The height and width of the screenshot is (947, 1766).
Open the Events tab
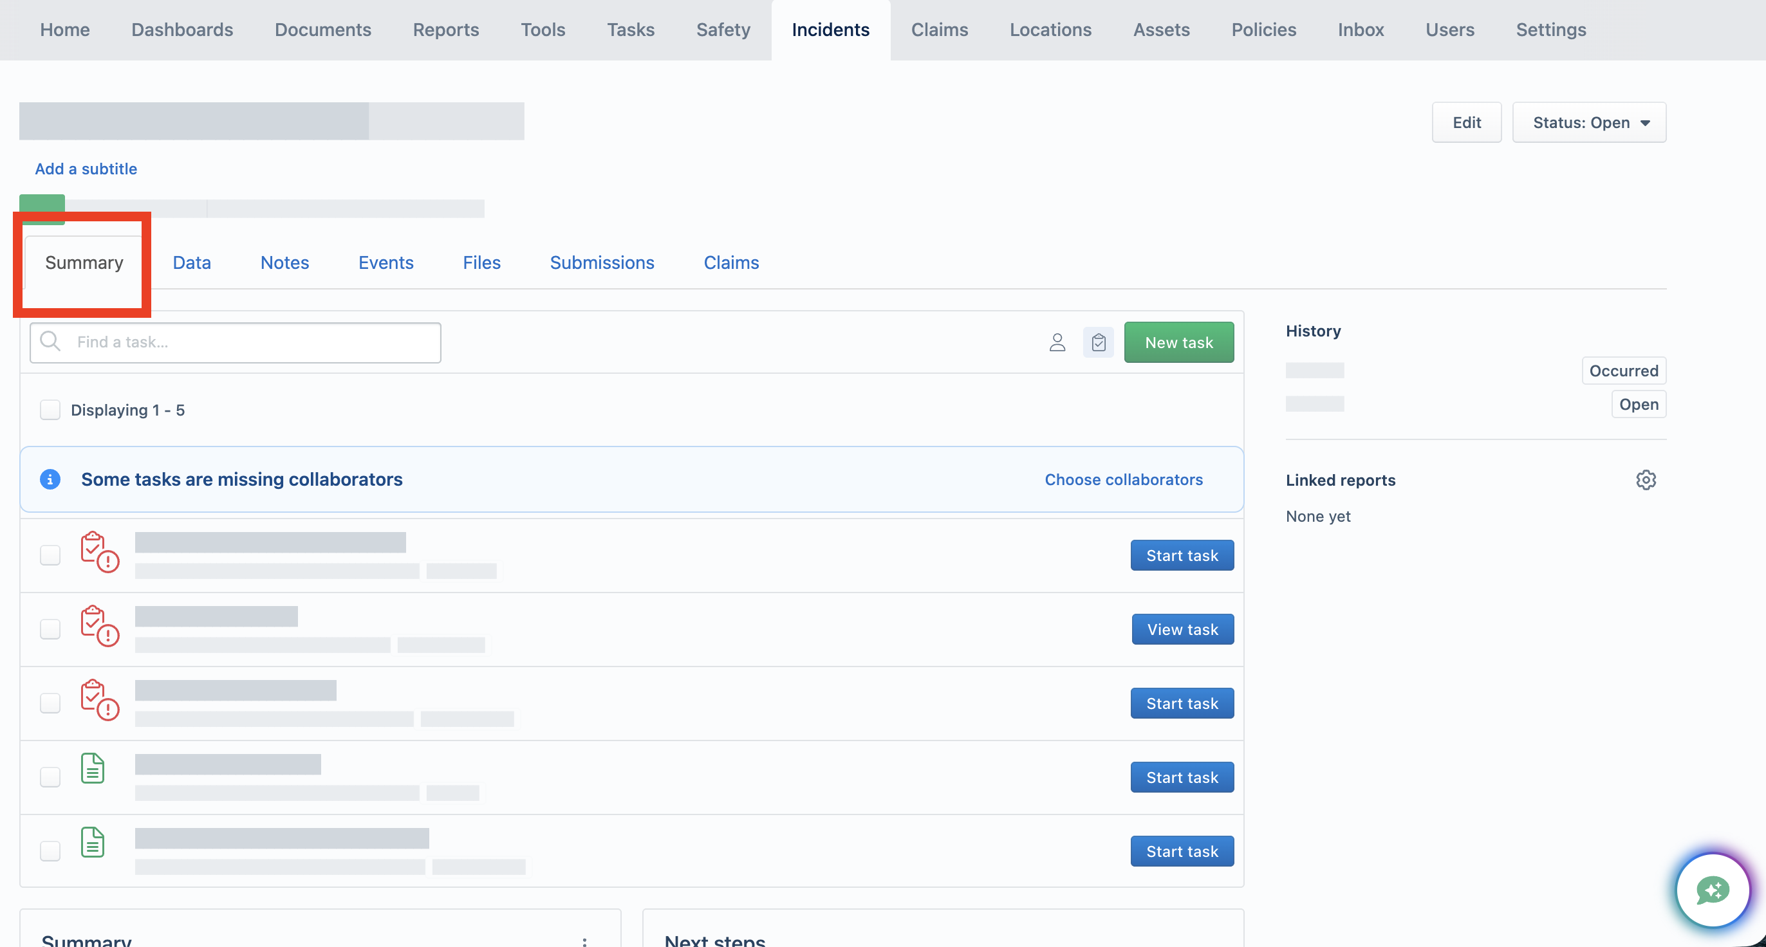coord(386,262)
